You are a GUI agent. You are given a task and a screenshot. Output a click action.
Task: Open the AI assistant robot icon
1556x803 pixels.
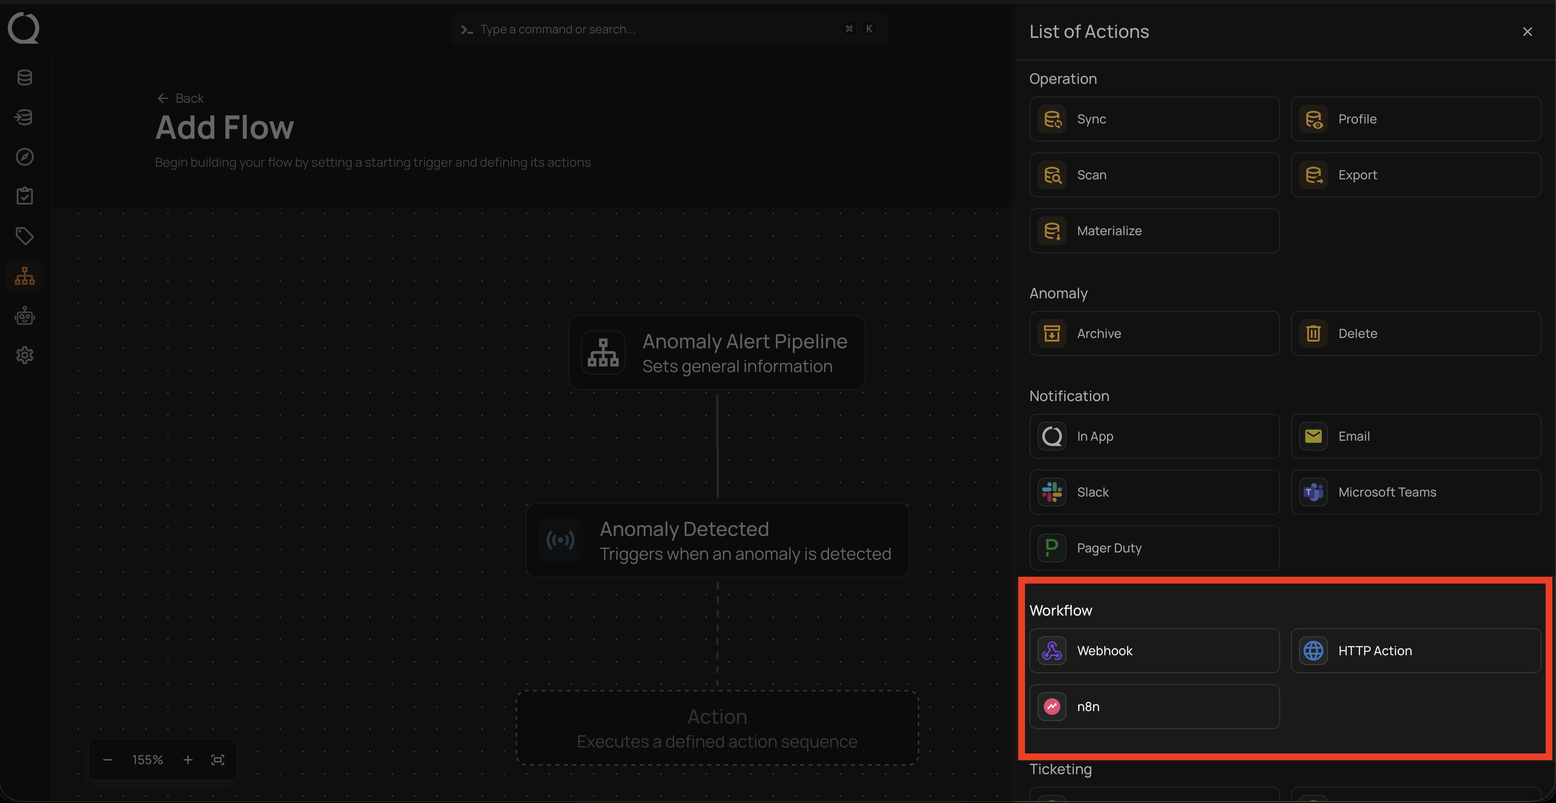click(24, 315)
